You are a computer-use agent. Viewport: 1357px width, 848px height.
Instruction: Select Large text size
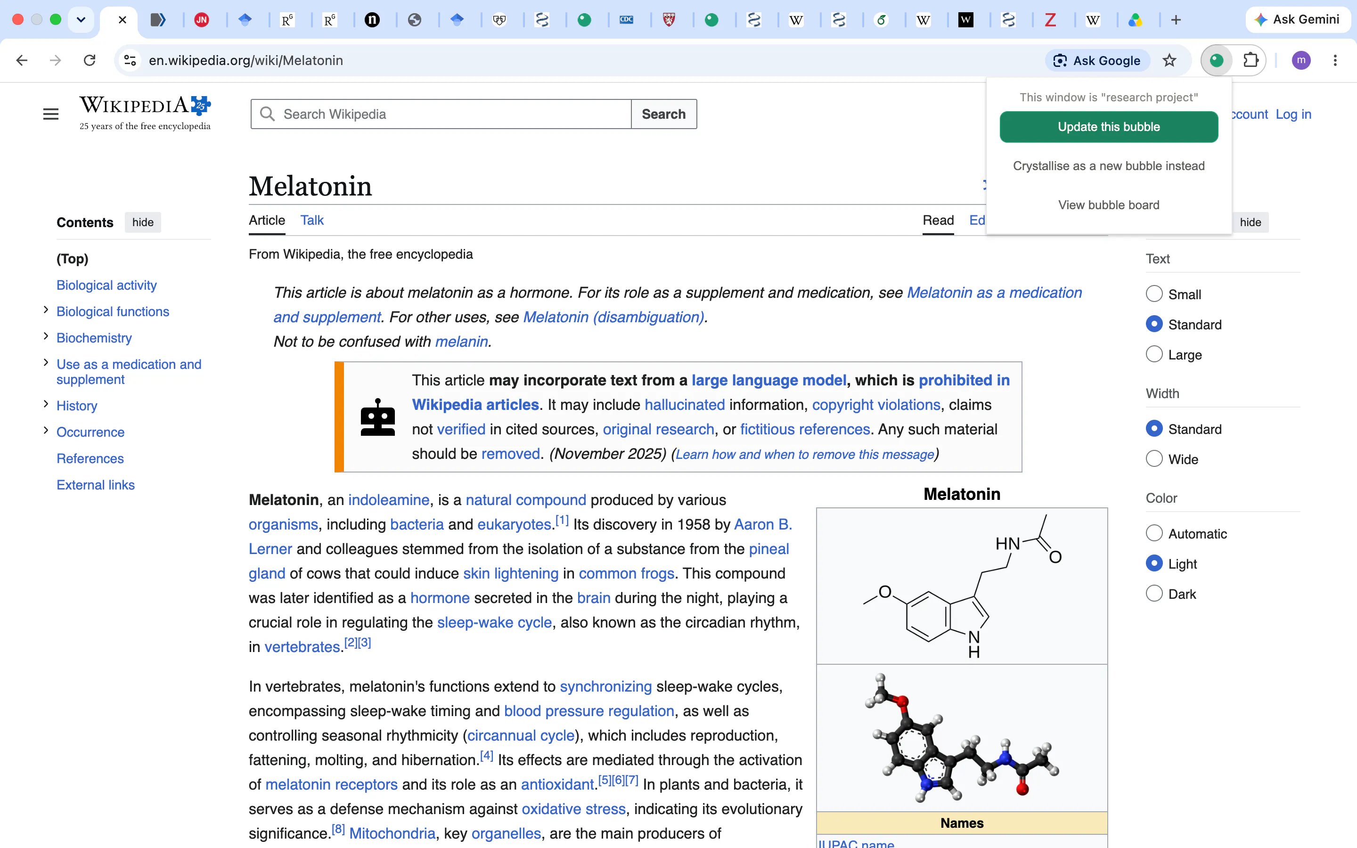(x=1154, y=354)
